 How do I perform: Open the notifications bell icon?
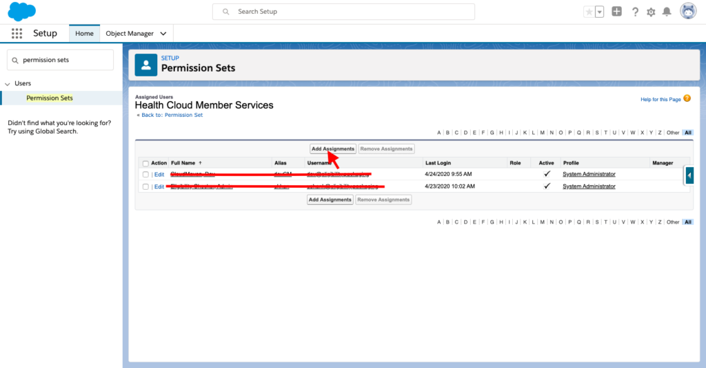[x=667, y=12]
